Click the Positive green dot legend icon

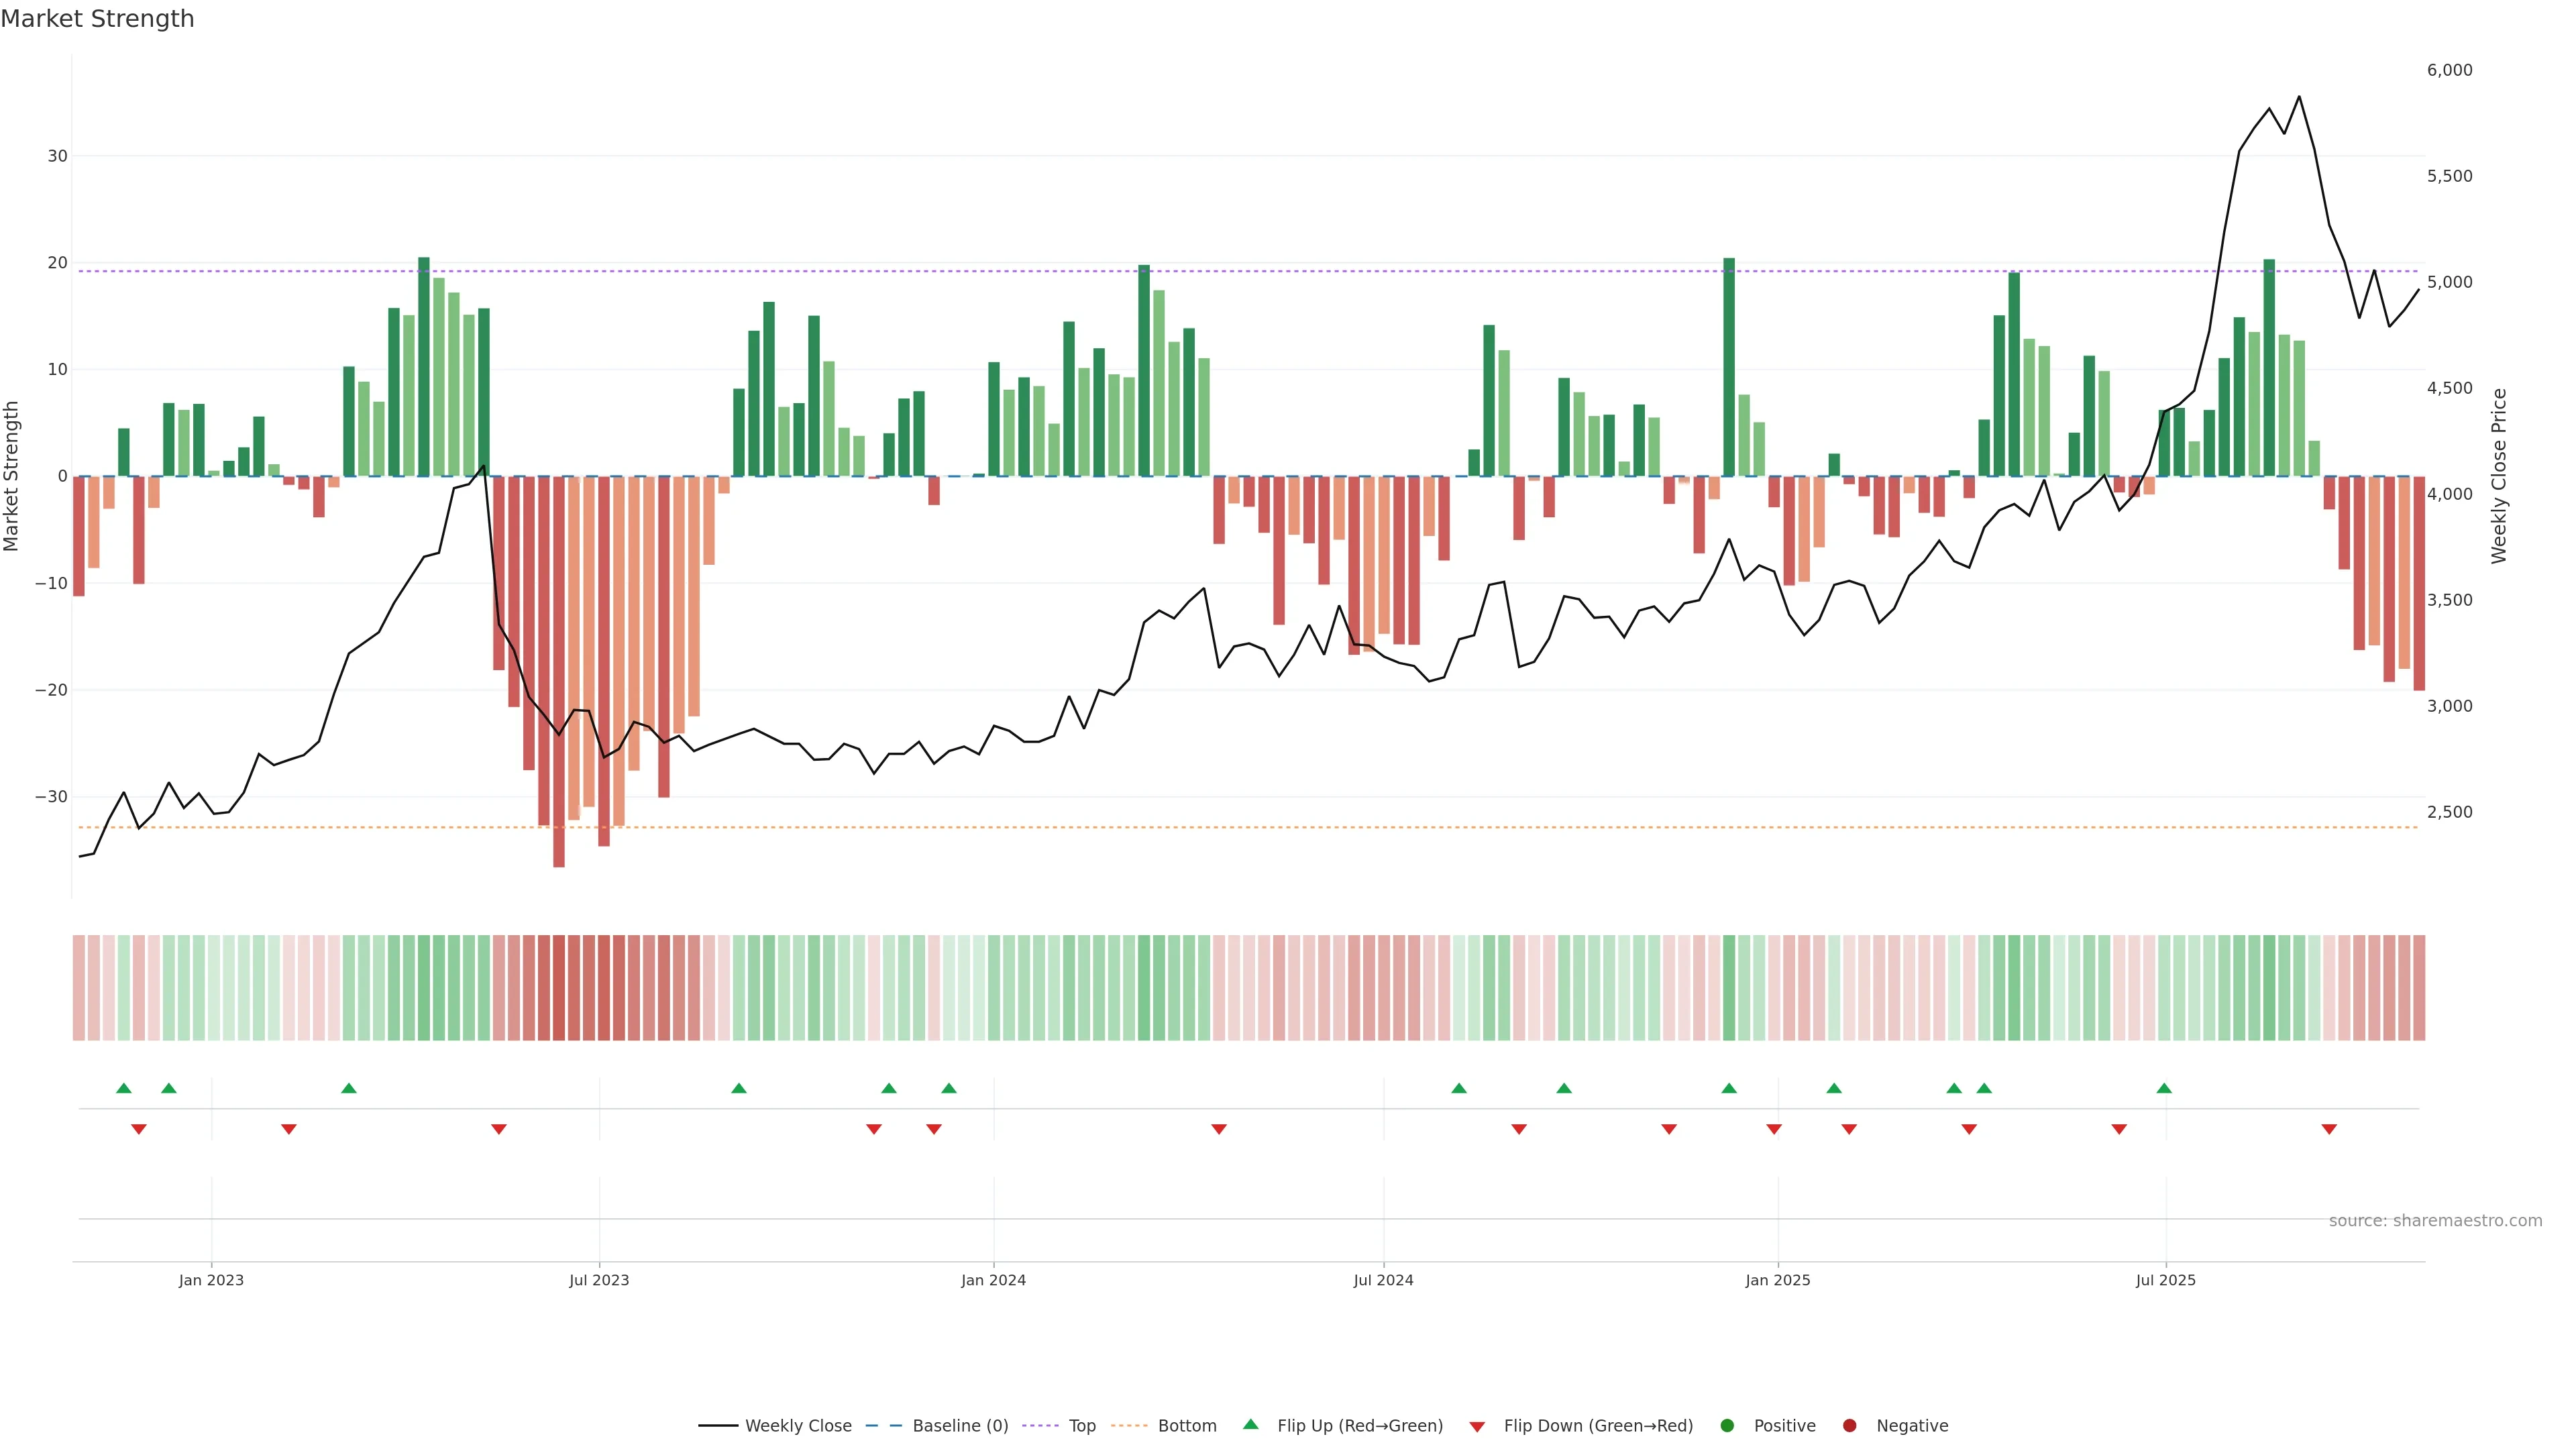pyautogui.click(x=1727, y=1426)
